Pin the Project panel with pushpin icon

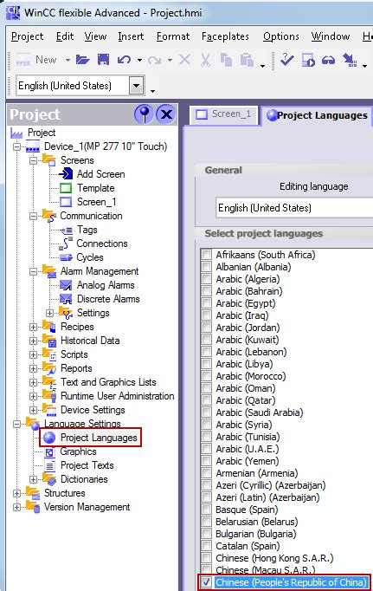point(145,114)
